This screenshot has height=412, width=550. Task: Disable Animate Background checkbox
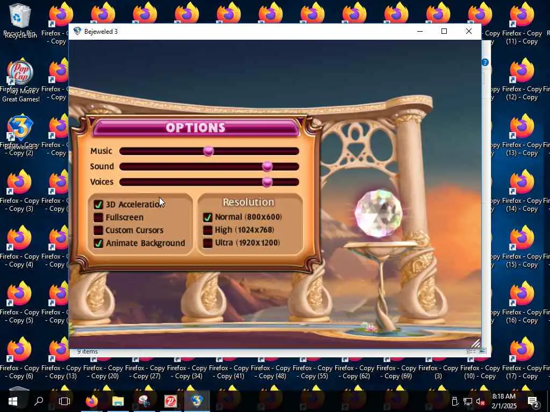tap(98, 243)
